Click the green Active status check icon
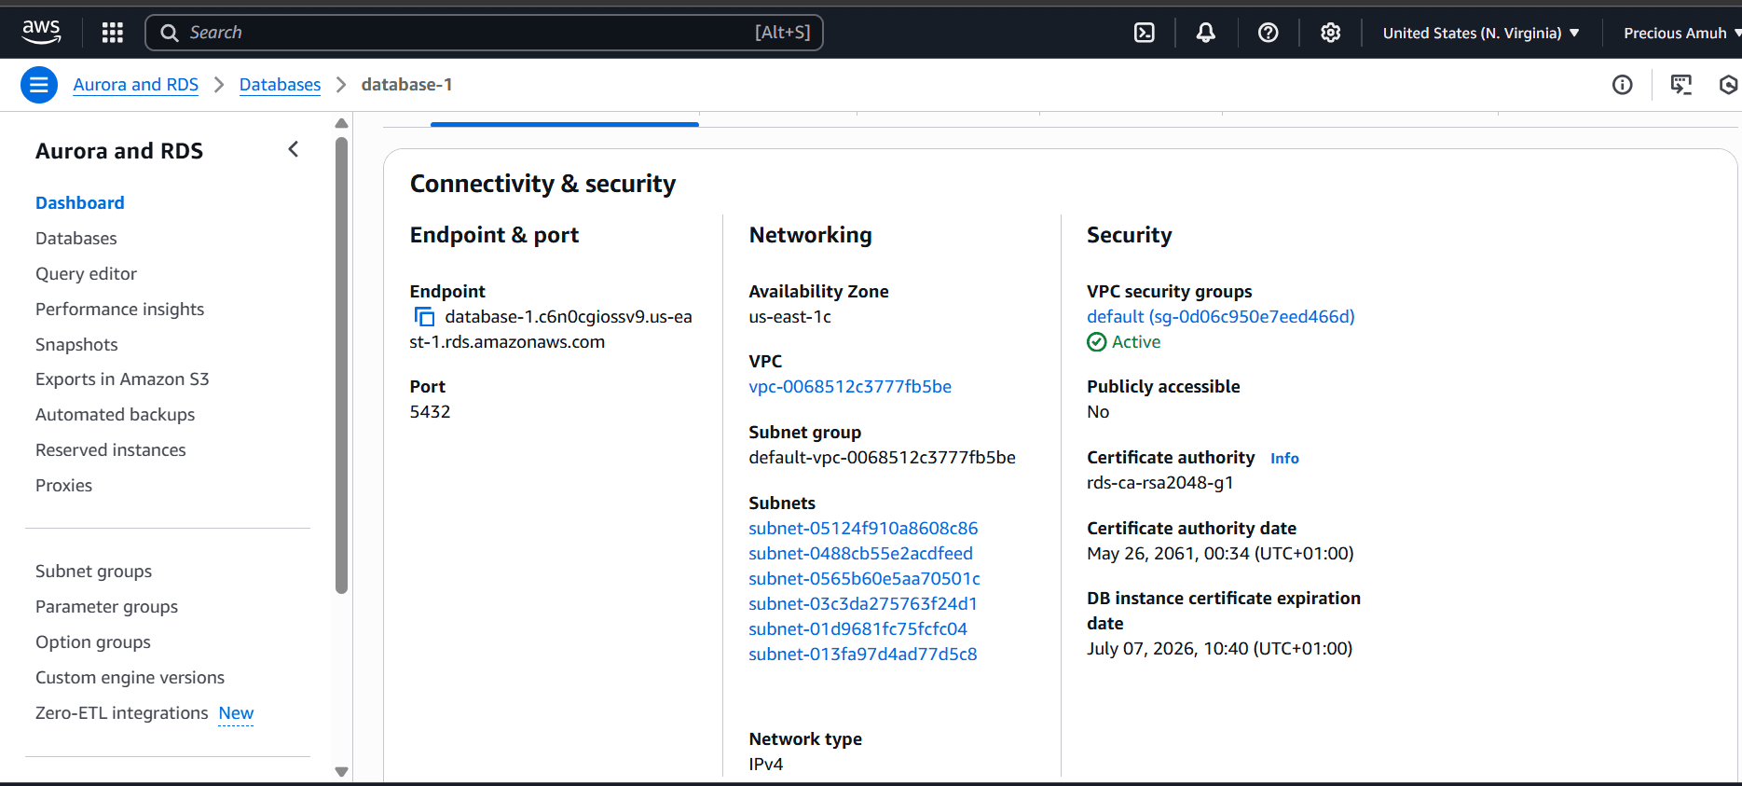Viewport: 1742px width, 786px height. [1097, 342]
